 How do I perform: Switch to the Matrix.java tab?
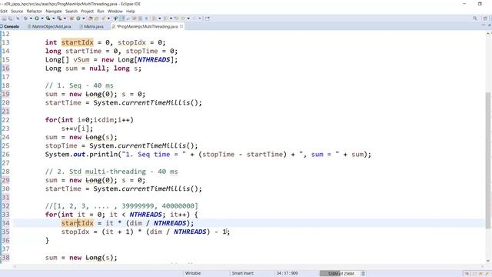(x=91, y=27)
